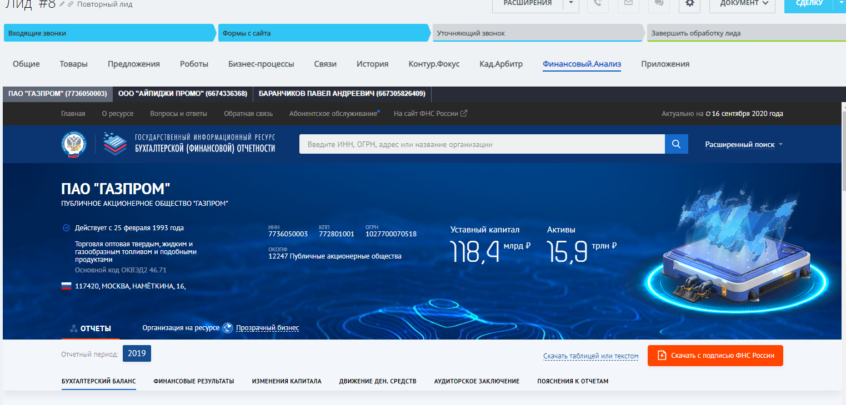The width and height of the screenshot is (846, 405).
Task: Click the FNS emblem logo
Action: [73, 144]
